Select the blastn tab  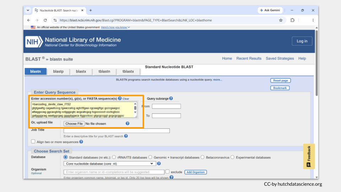[x=36, y=71]
